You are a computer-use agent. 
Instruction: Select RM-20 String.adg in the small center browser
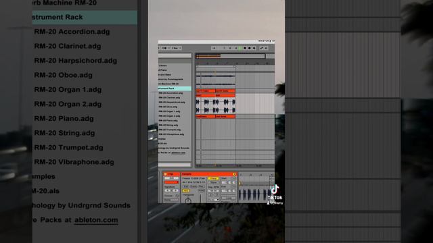[168, 125]
